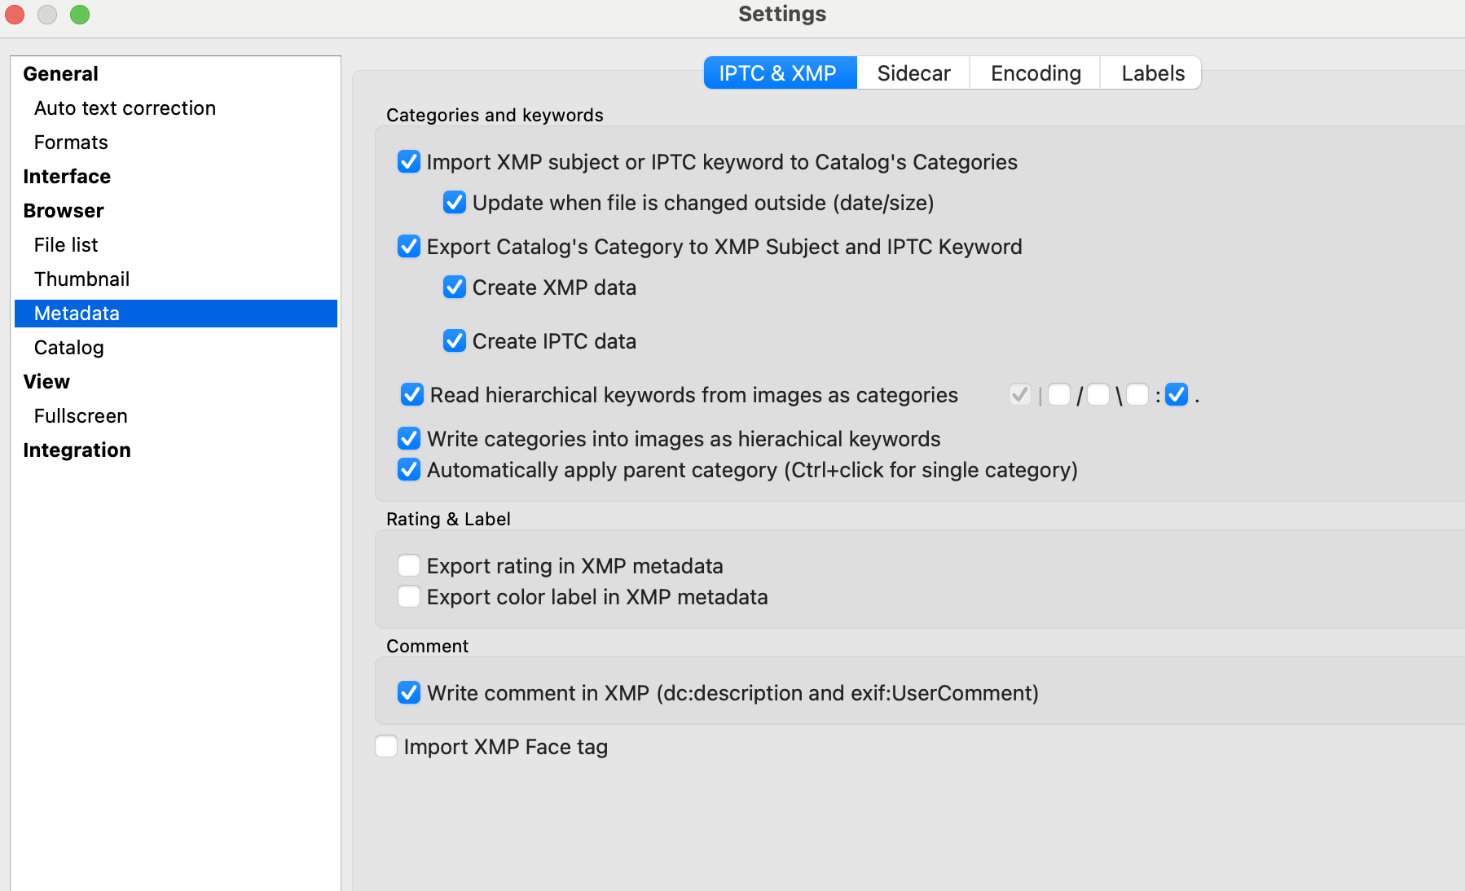Open the Encoding tab

pos(1035,73)
